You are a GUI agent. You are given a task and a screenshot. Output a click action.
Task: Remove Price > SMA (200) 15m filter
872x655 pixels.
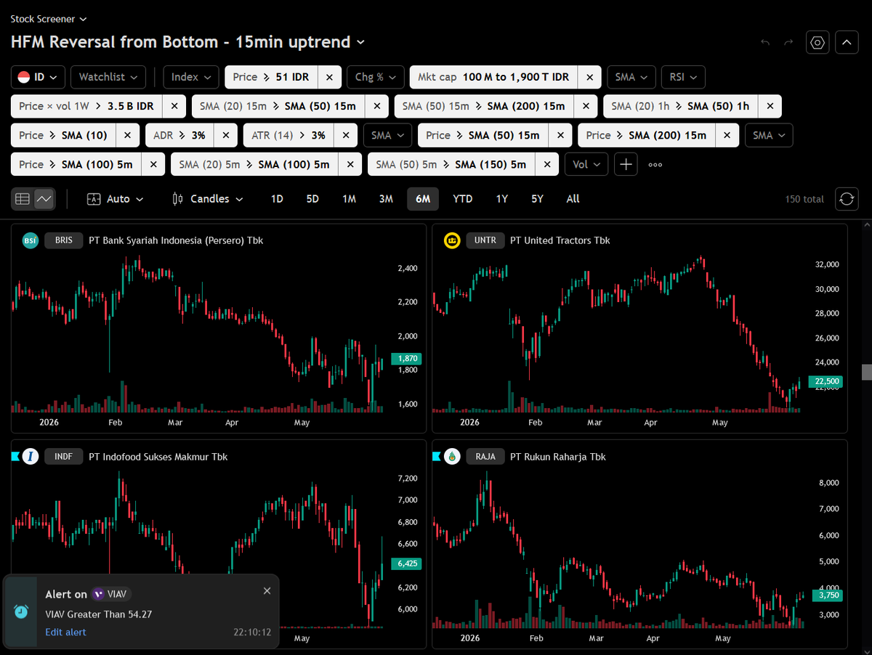[727, 135]
